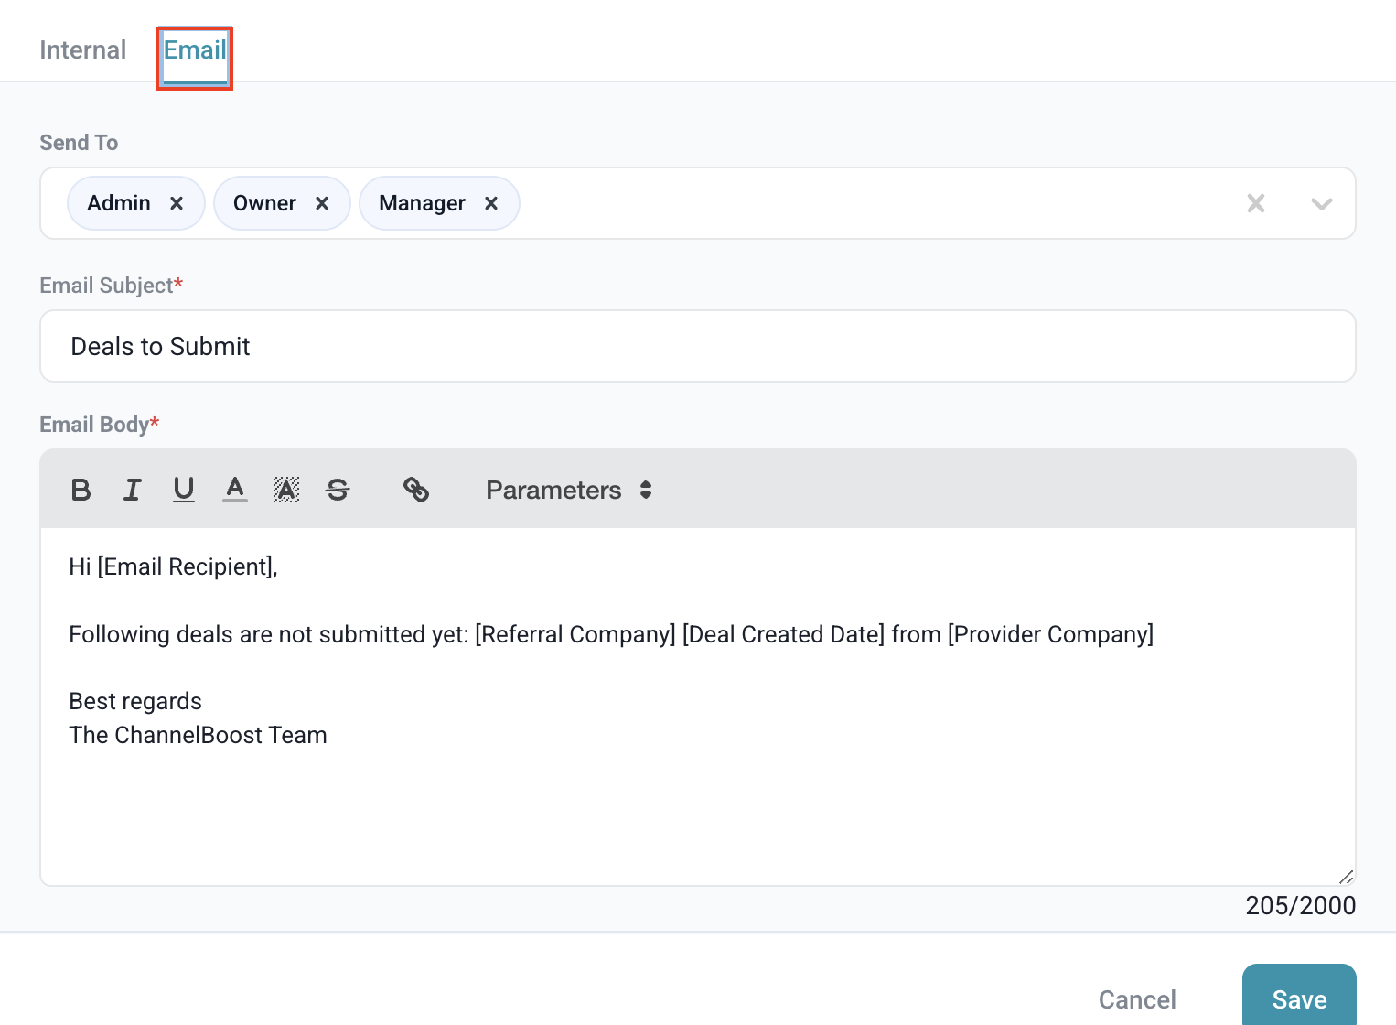This screenshot has height=1025, width=1396.
Task: Open text background highlight tool
Action: [286, 491]
